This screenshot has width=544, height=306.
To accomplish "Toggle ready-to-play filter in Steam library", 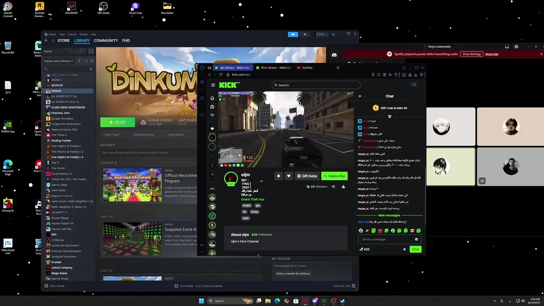I will tap(91, 61).
